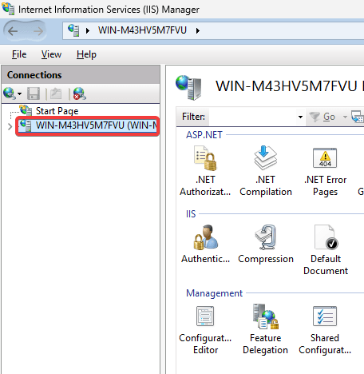Image resolution: width=364 pixels, height=374 pixels.
Task: Click inside the Filter text field
Action: tap(252, 117)
